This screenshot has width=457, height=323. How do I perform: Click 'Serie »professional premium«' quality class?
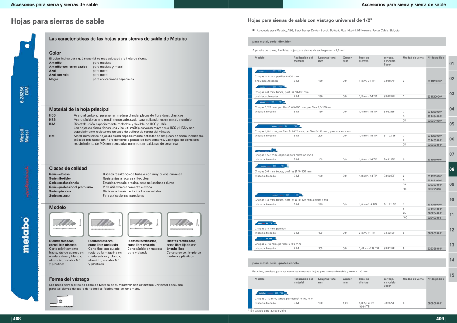point(71,187)
